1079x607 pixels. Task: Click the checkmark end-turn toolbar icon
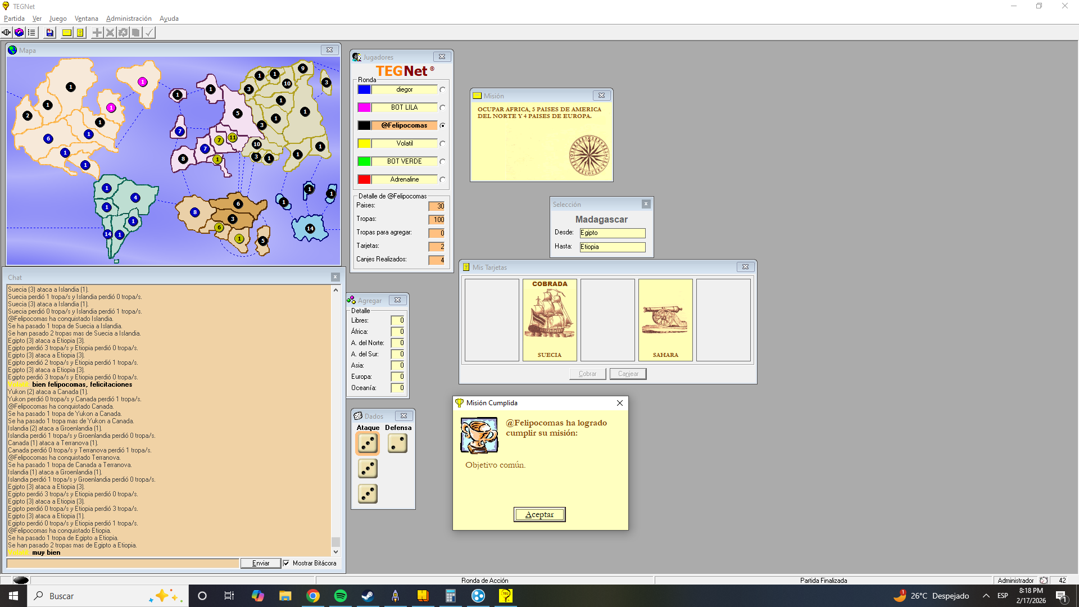pyautogui.click(x=149, y=33)
